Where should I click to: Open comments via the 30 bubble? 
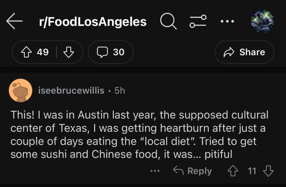click(111, 52)
